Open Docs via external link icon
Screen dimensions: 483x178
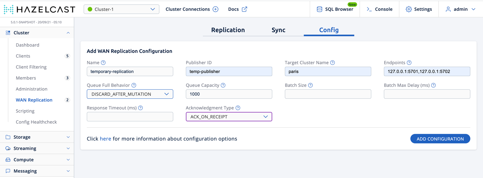point(244,9)
